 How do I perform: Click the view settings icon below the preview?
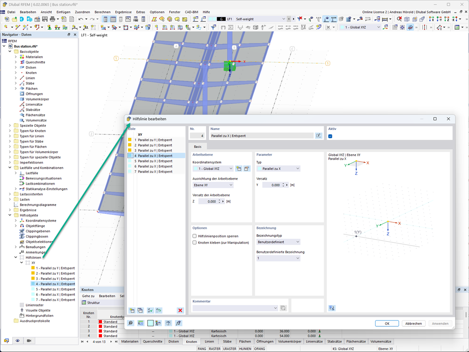(x=332, y=308)
